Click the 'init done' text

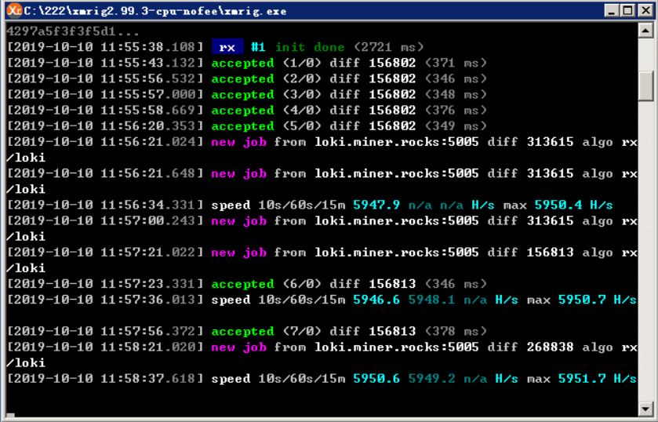310,47
